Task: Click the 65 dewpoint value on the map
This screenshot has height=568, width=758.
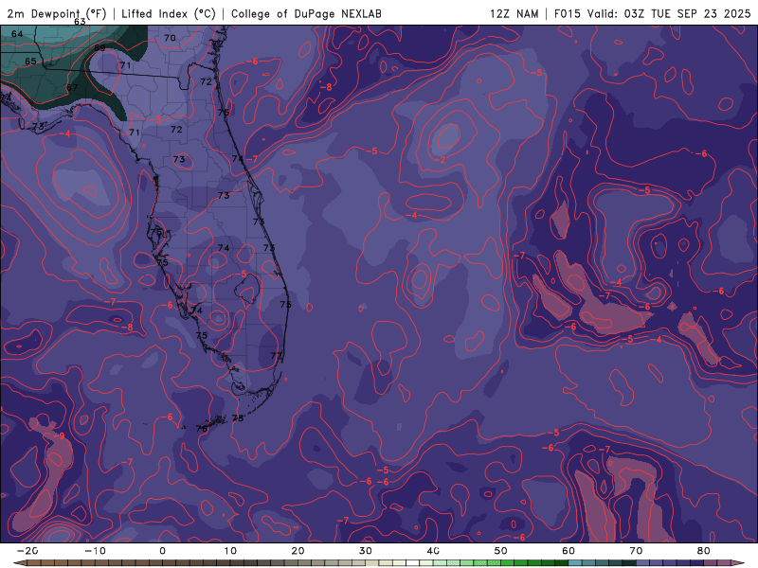Action: 30,61
